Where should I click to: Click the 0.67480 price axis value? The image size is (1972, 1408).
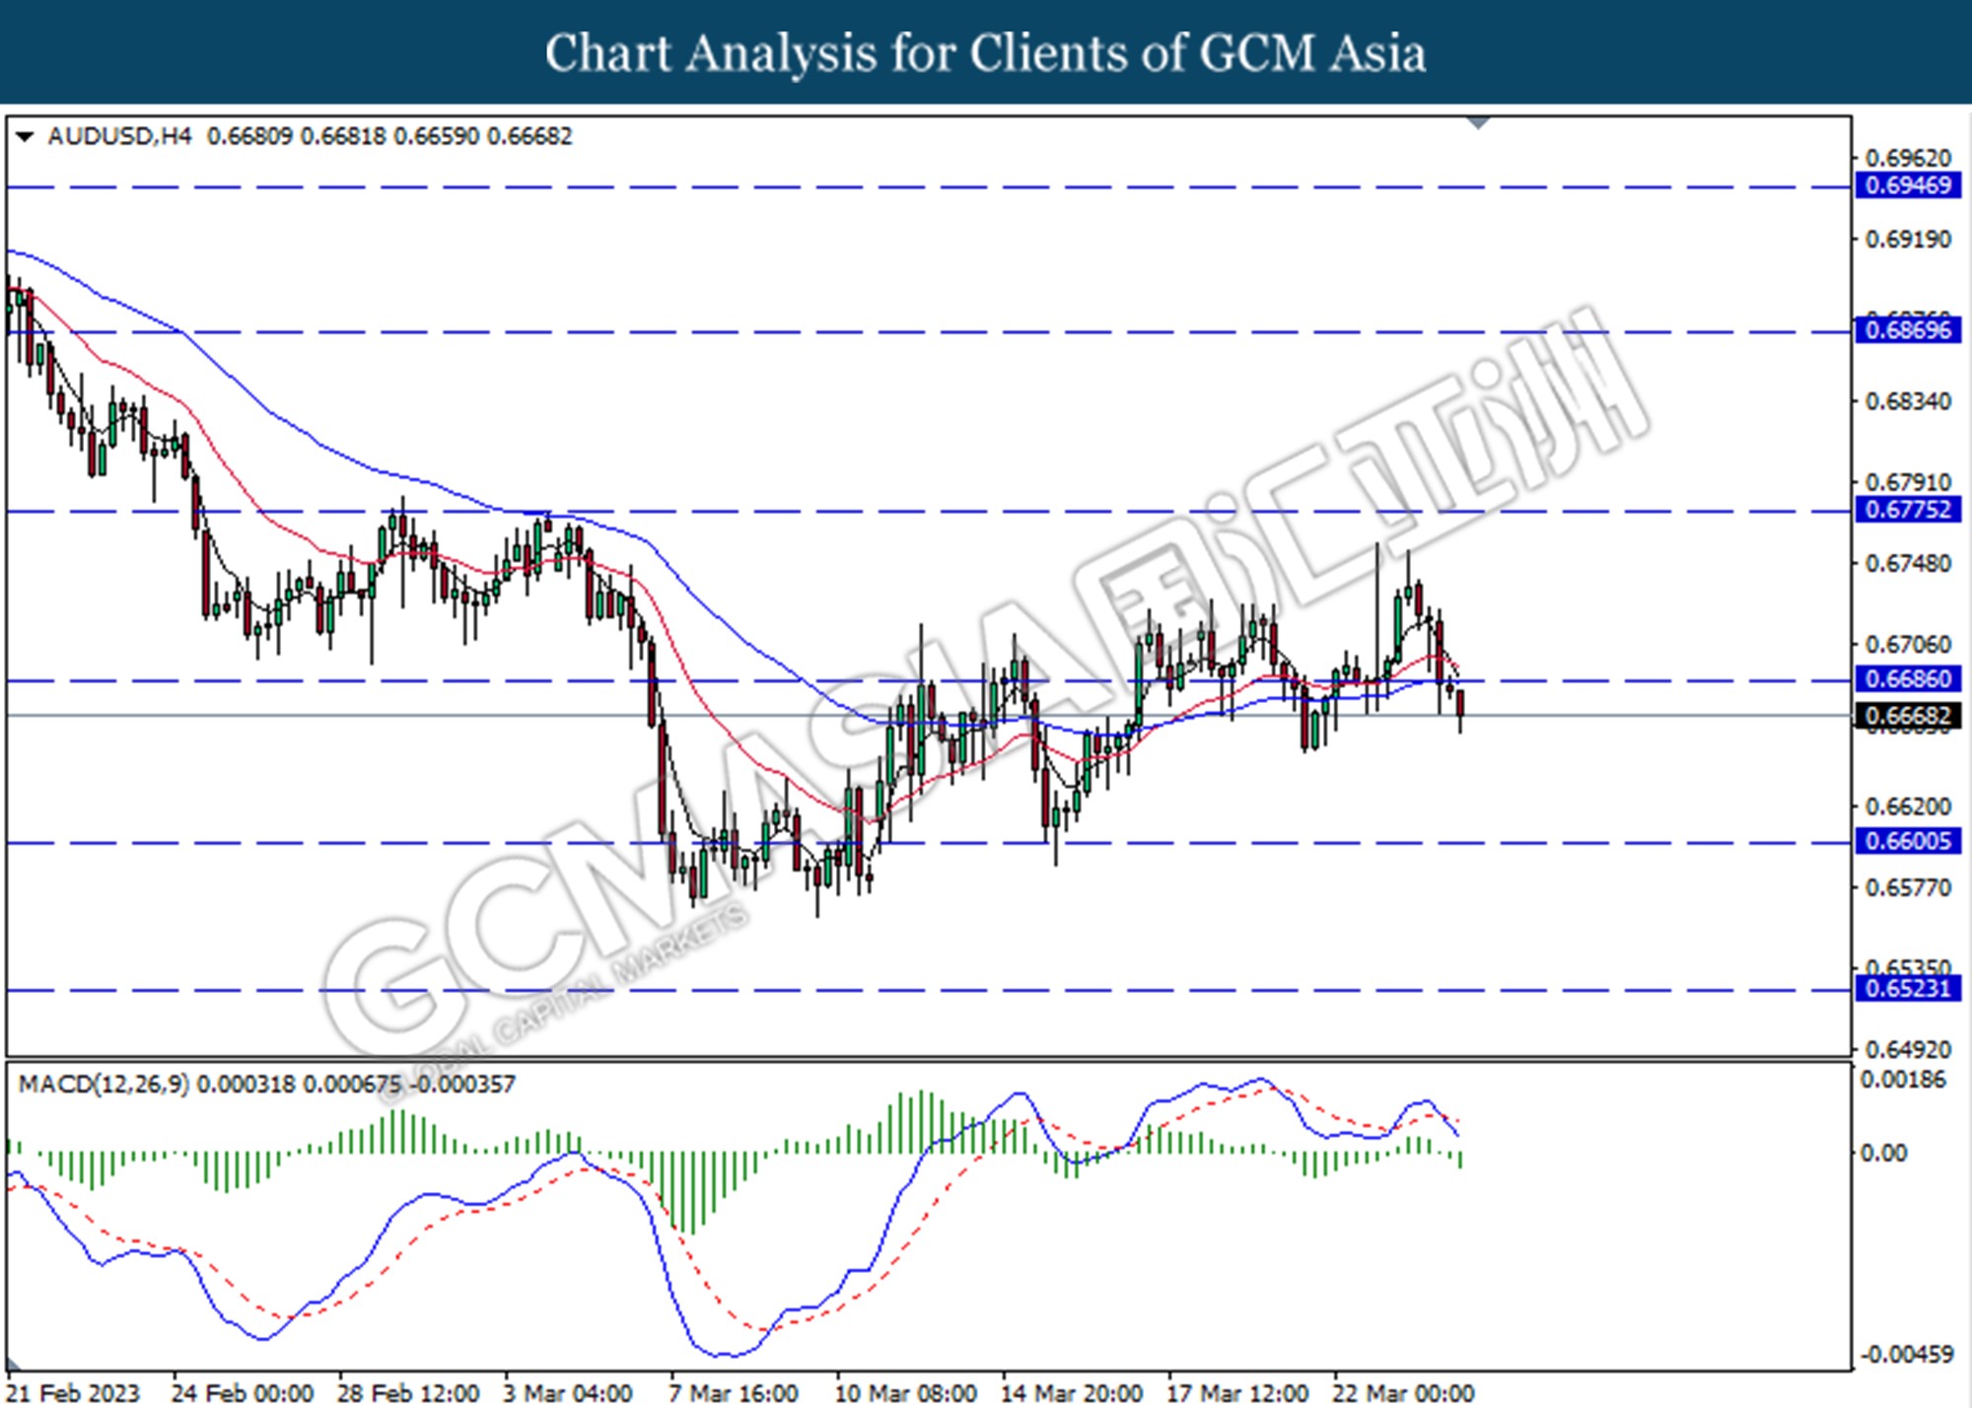point(1908,563)
